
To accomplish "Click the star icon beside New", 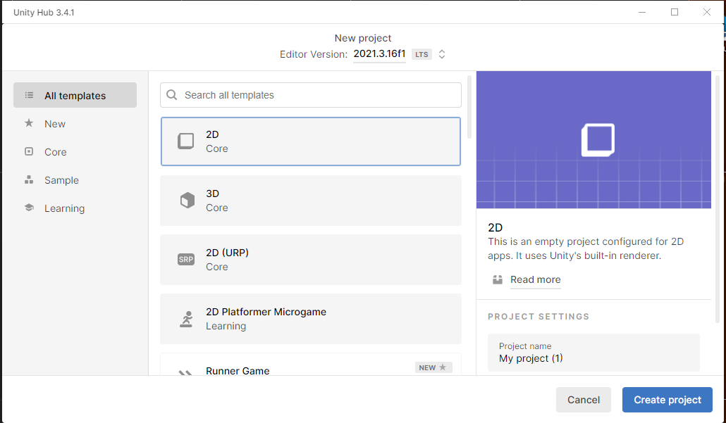I will coord(29,123).
